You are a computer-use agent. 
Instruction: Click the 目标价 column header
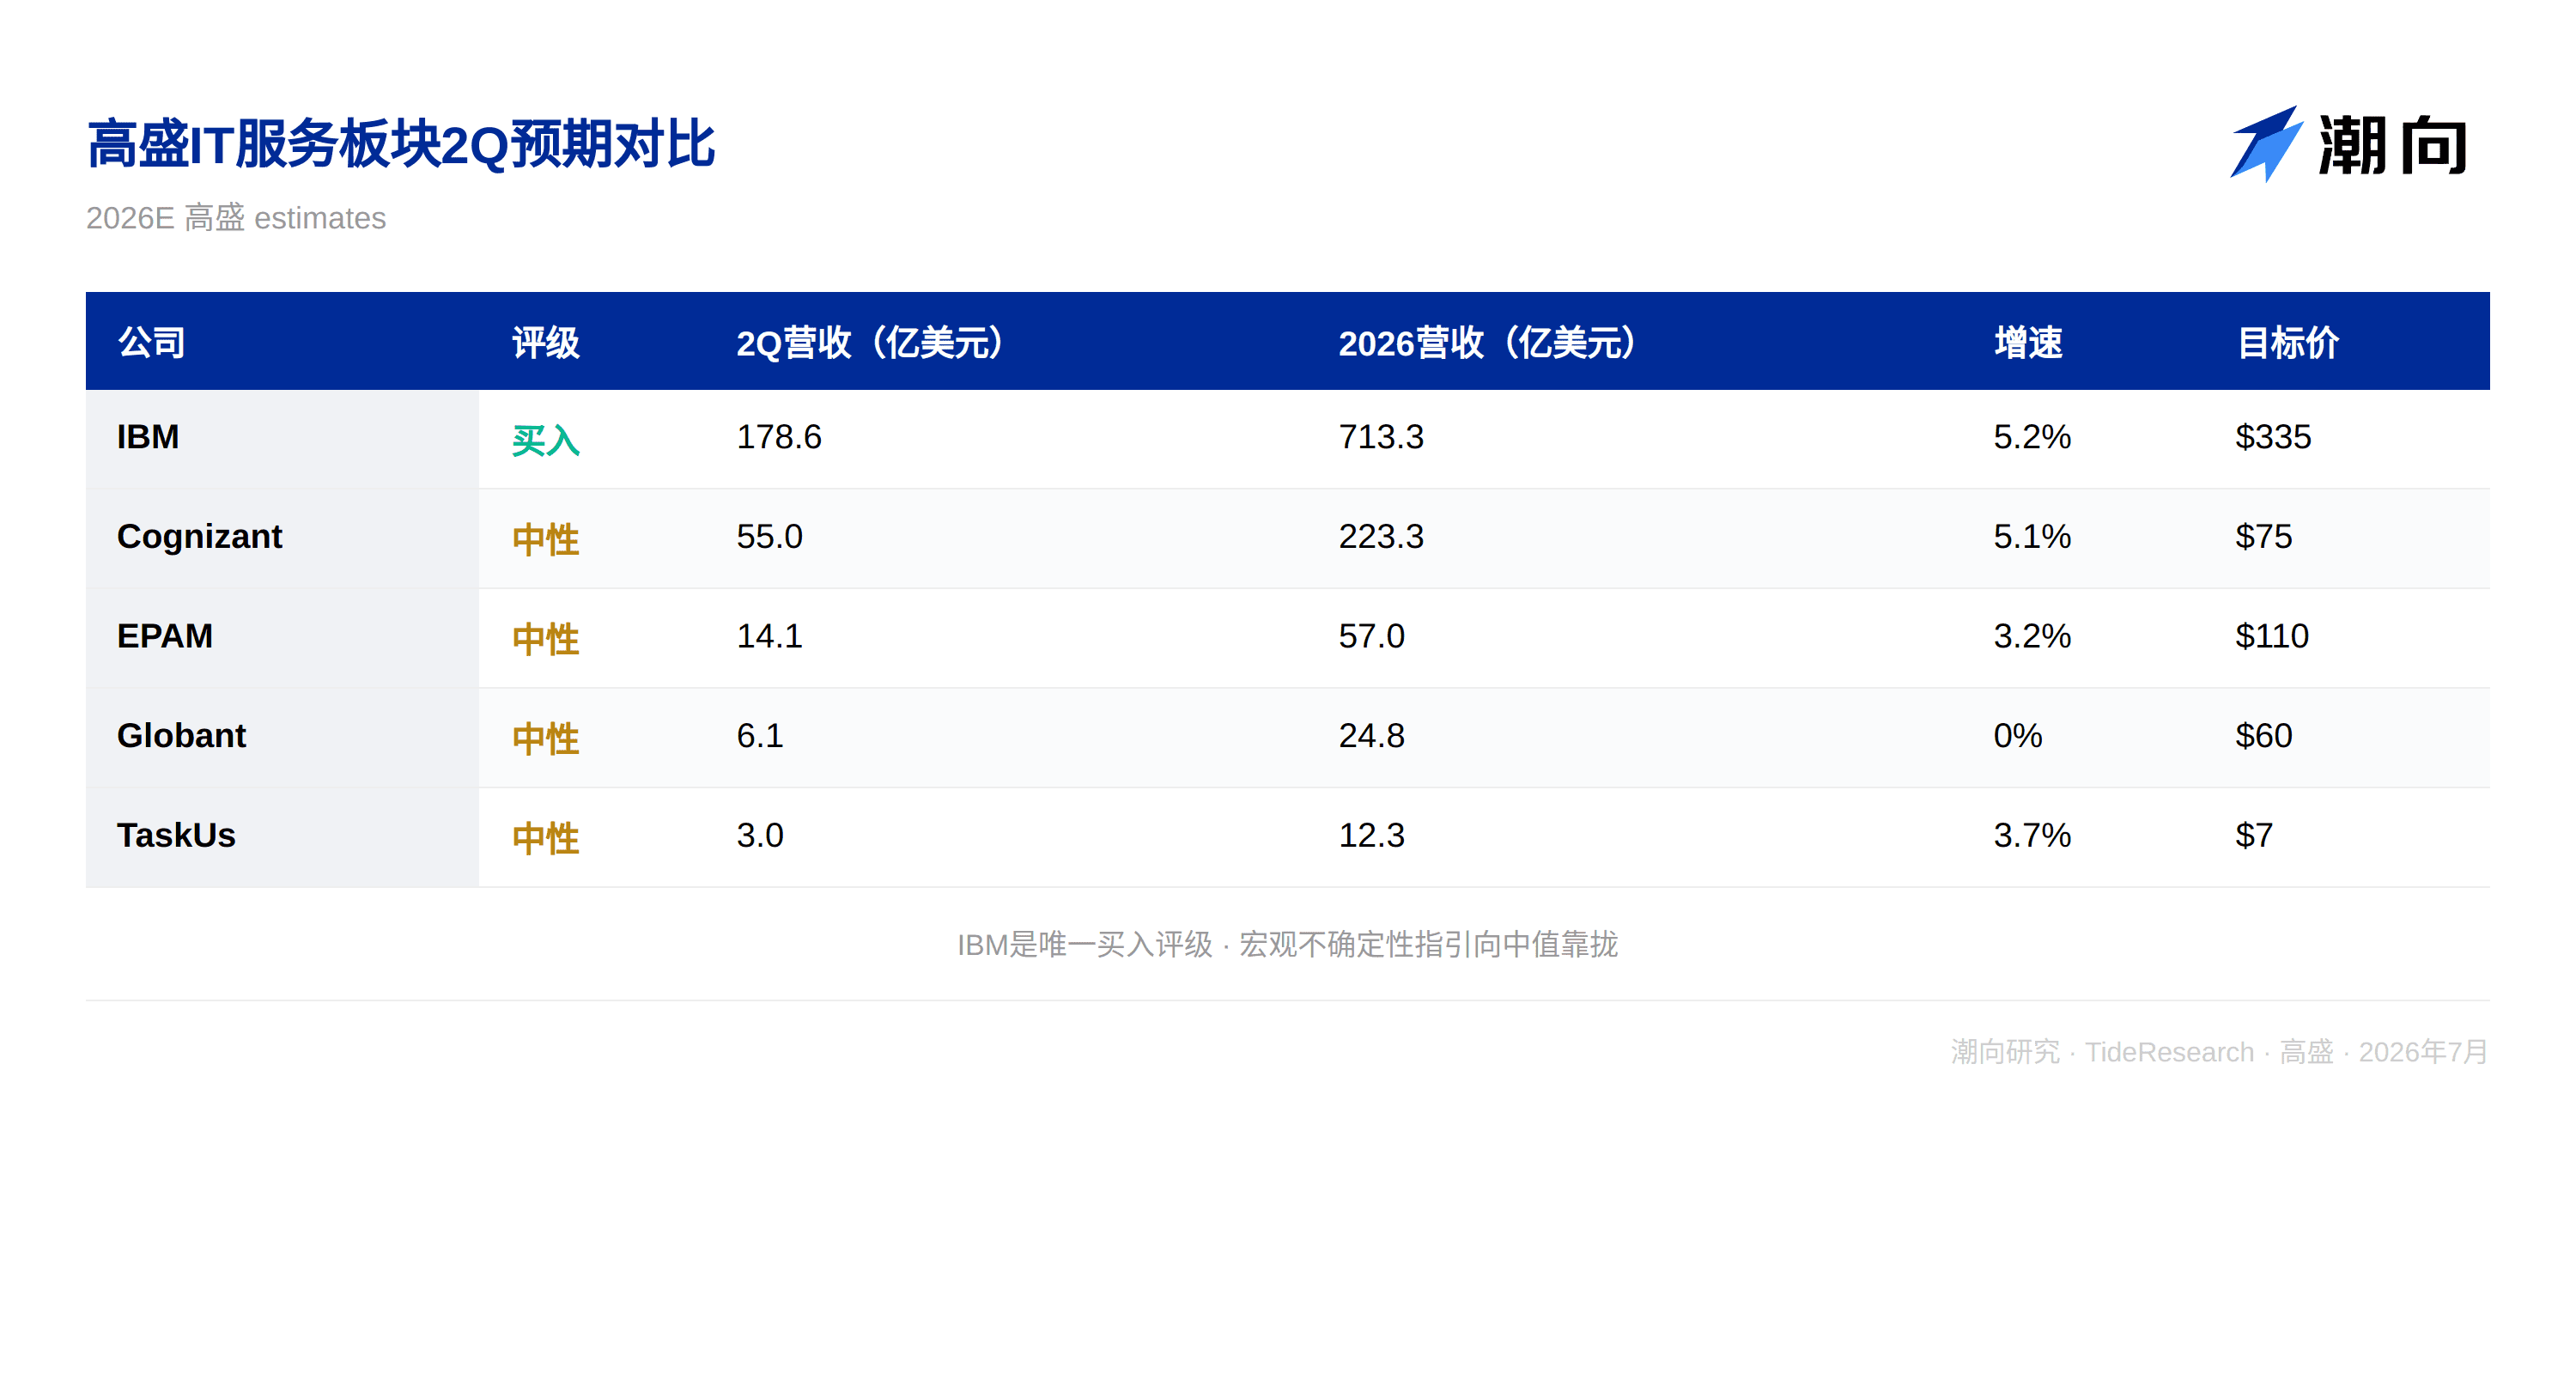pos(2288,342)
